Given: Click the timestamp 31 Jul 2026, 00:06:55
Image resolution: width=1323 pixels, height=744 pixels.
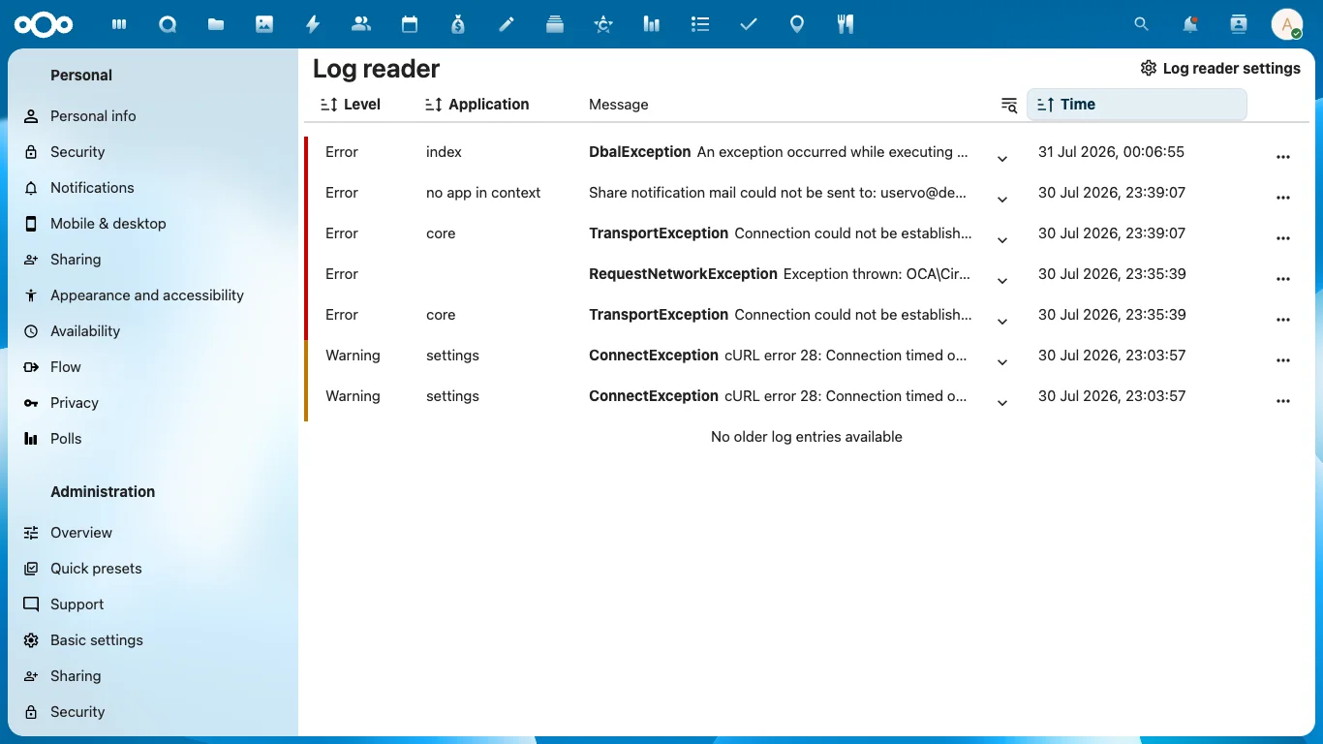Looking at the screenshot, I should pos(1111,152).
